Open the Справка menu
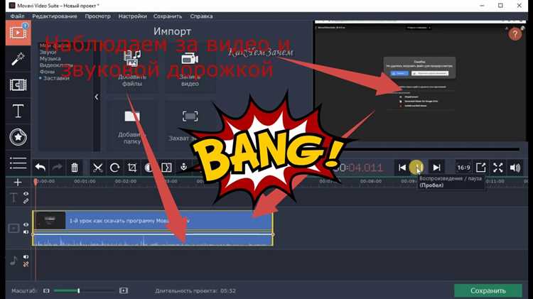 pyautogui.click(x=201, y=16)
